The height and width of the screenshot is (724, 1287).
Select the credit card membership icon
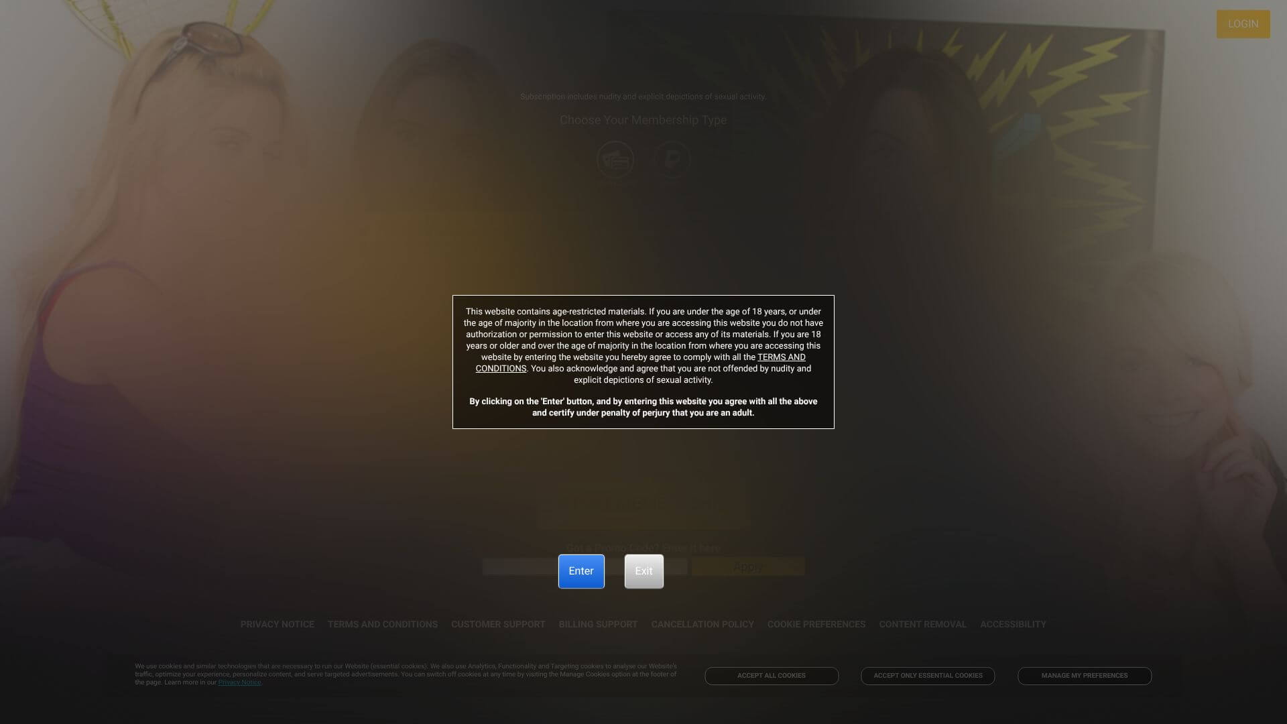[x=615, y=160]
